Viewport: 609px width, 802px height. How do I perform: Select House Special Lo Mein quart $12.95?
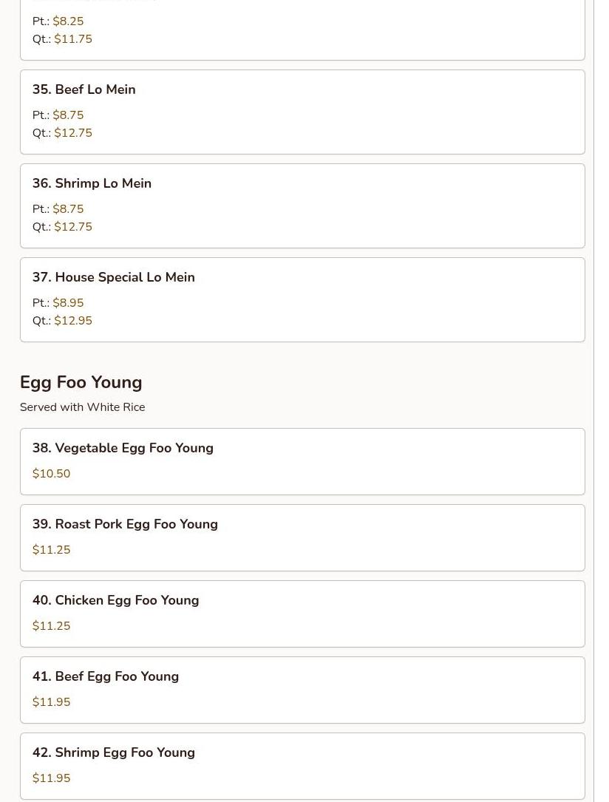coord(72,321)
